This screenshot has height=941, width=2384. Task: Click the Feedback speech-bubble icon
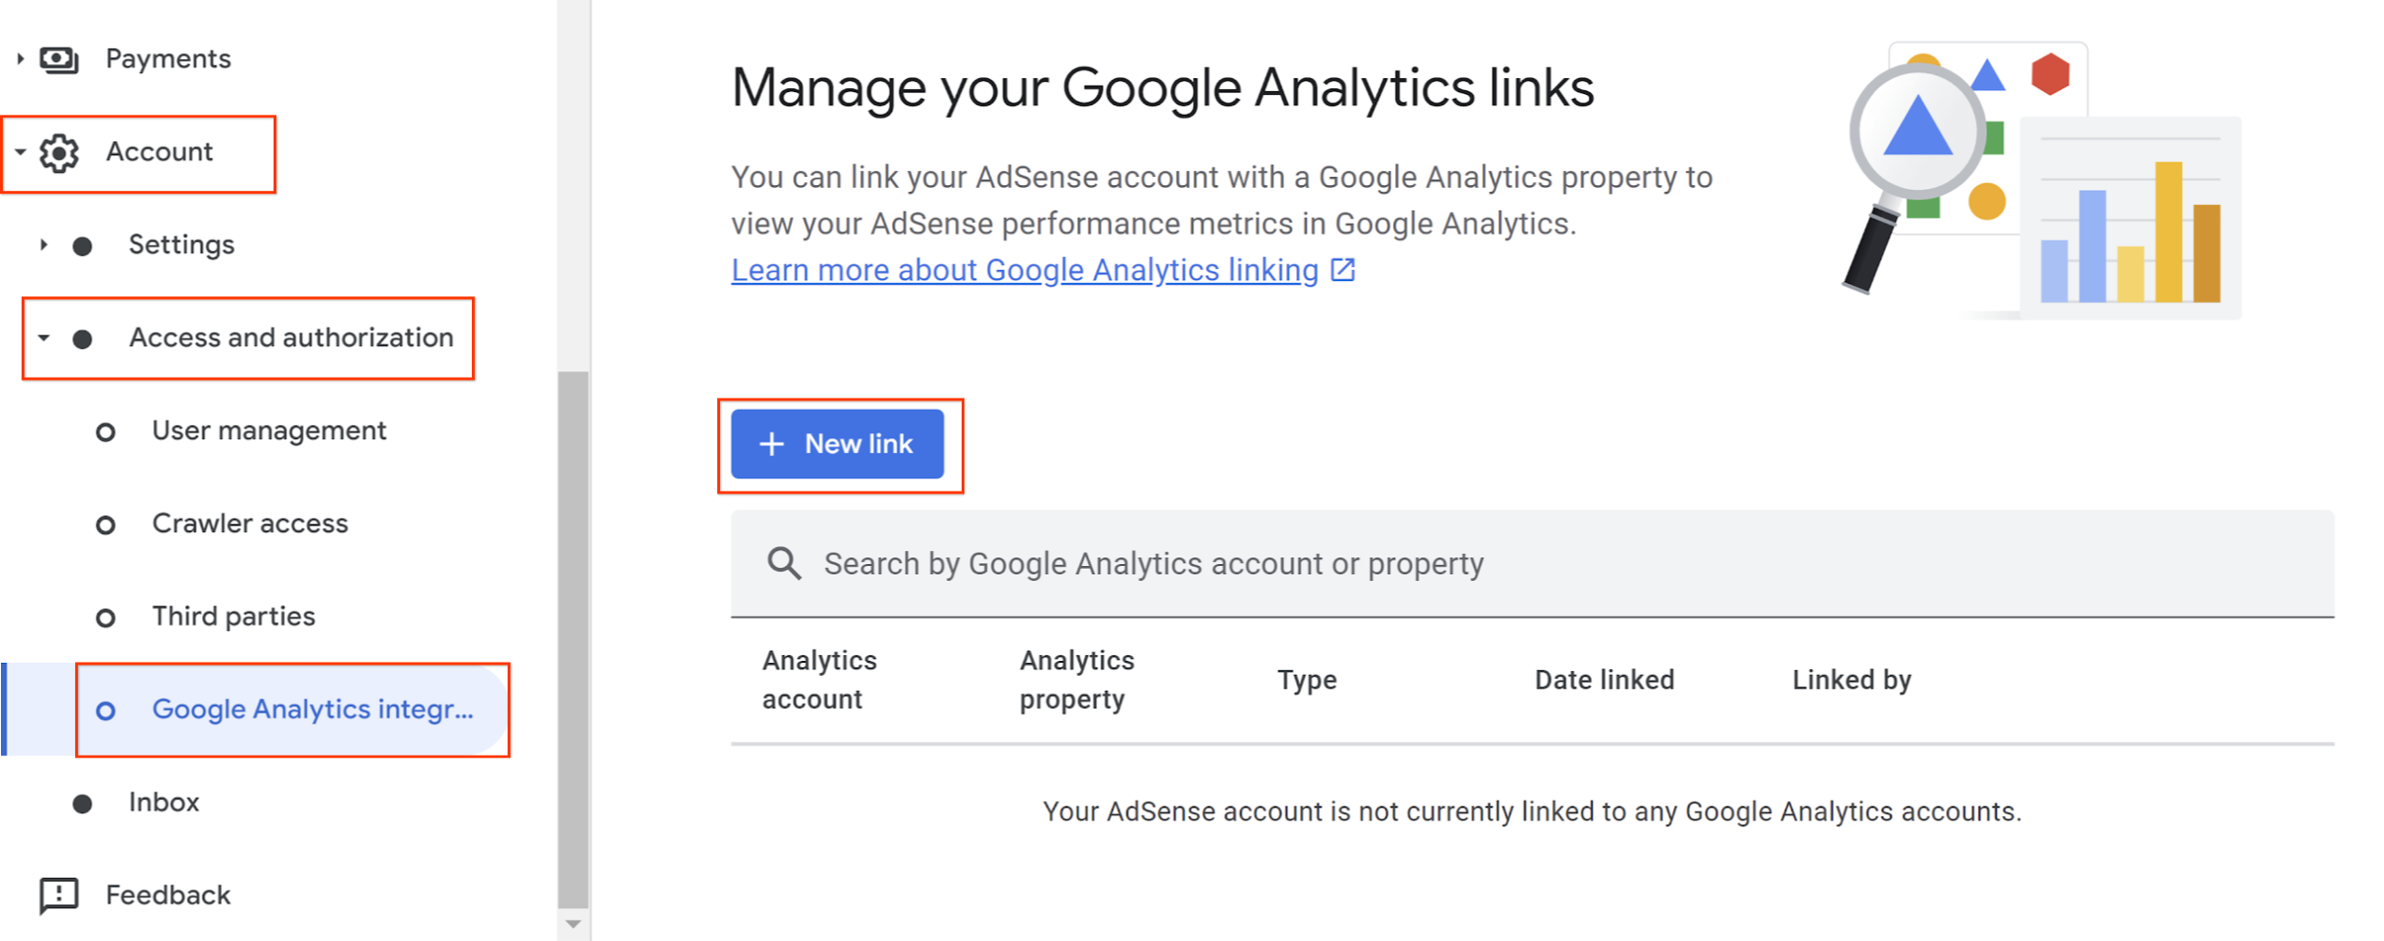(59, 895)
